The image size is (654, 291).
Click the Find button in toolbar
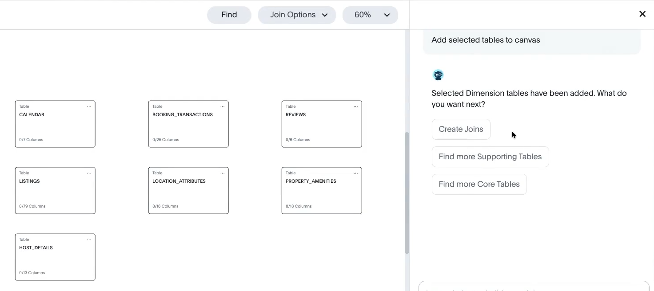(229, 15)
